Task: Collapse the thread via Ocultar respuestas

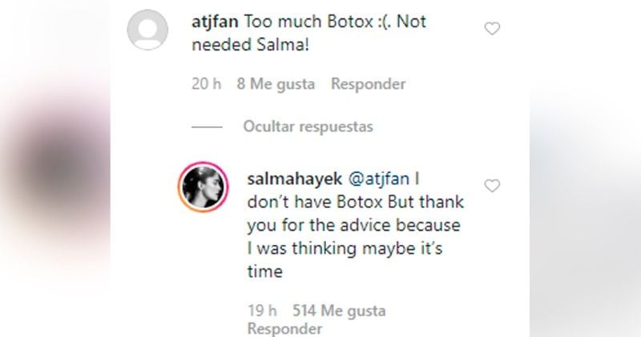Action: point(308,126)
